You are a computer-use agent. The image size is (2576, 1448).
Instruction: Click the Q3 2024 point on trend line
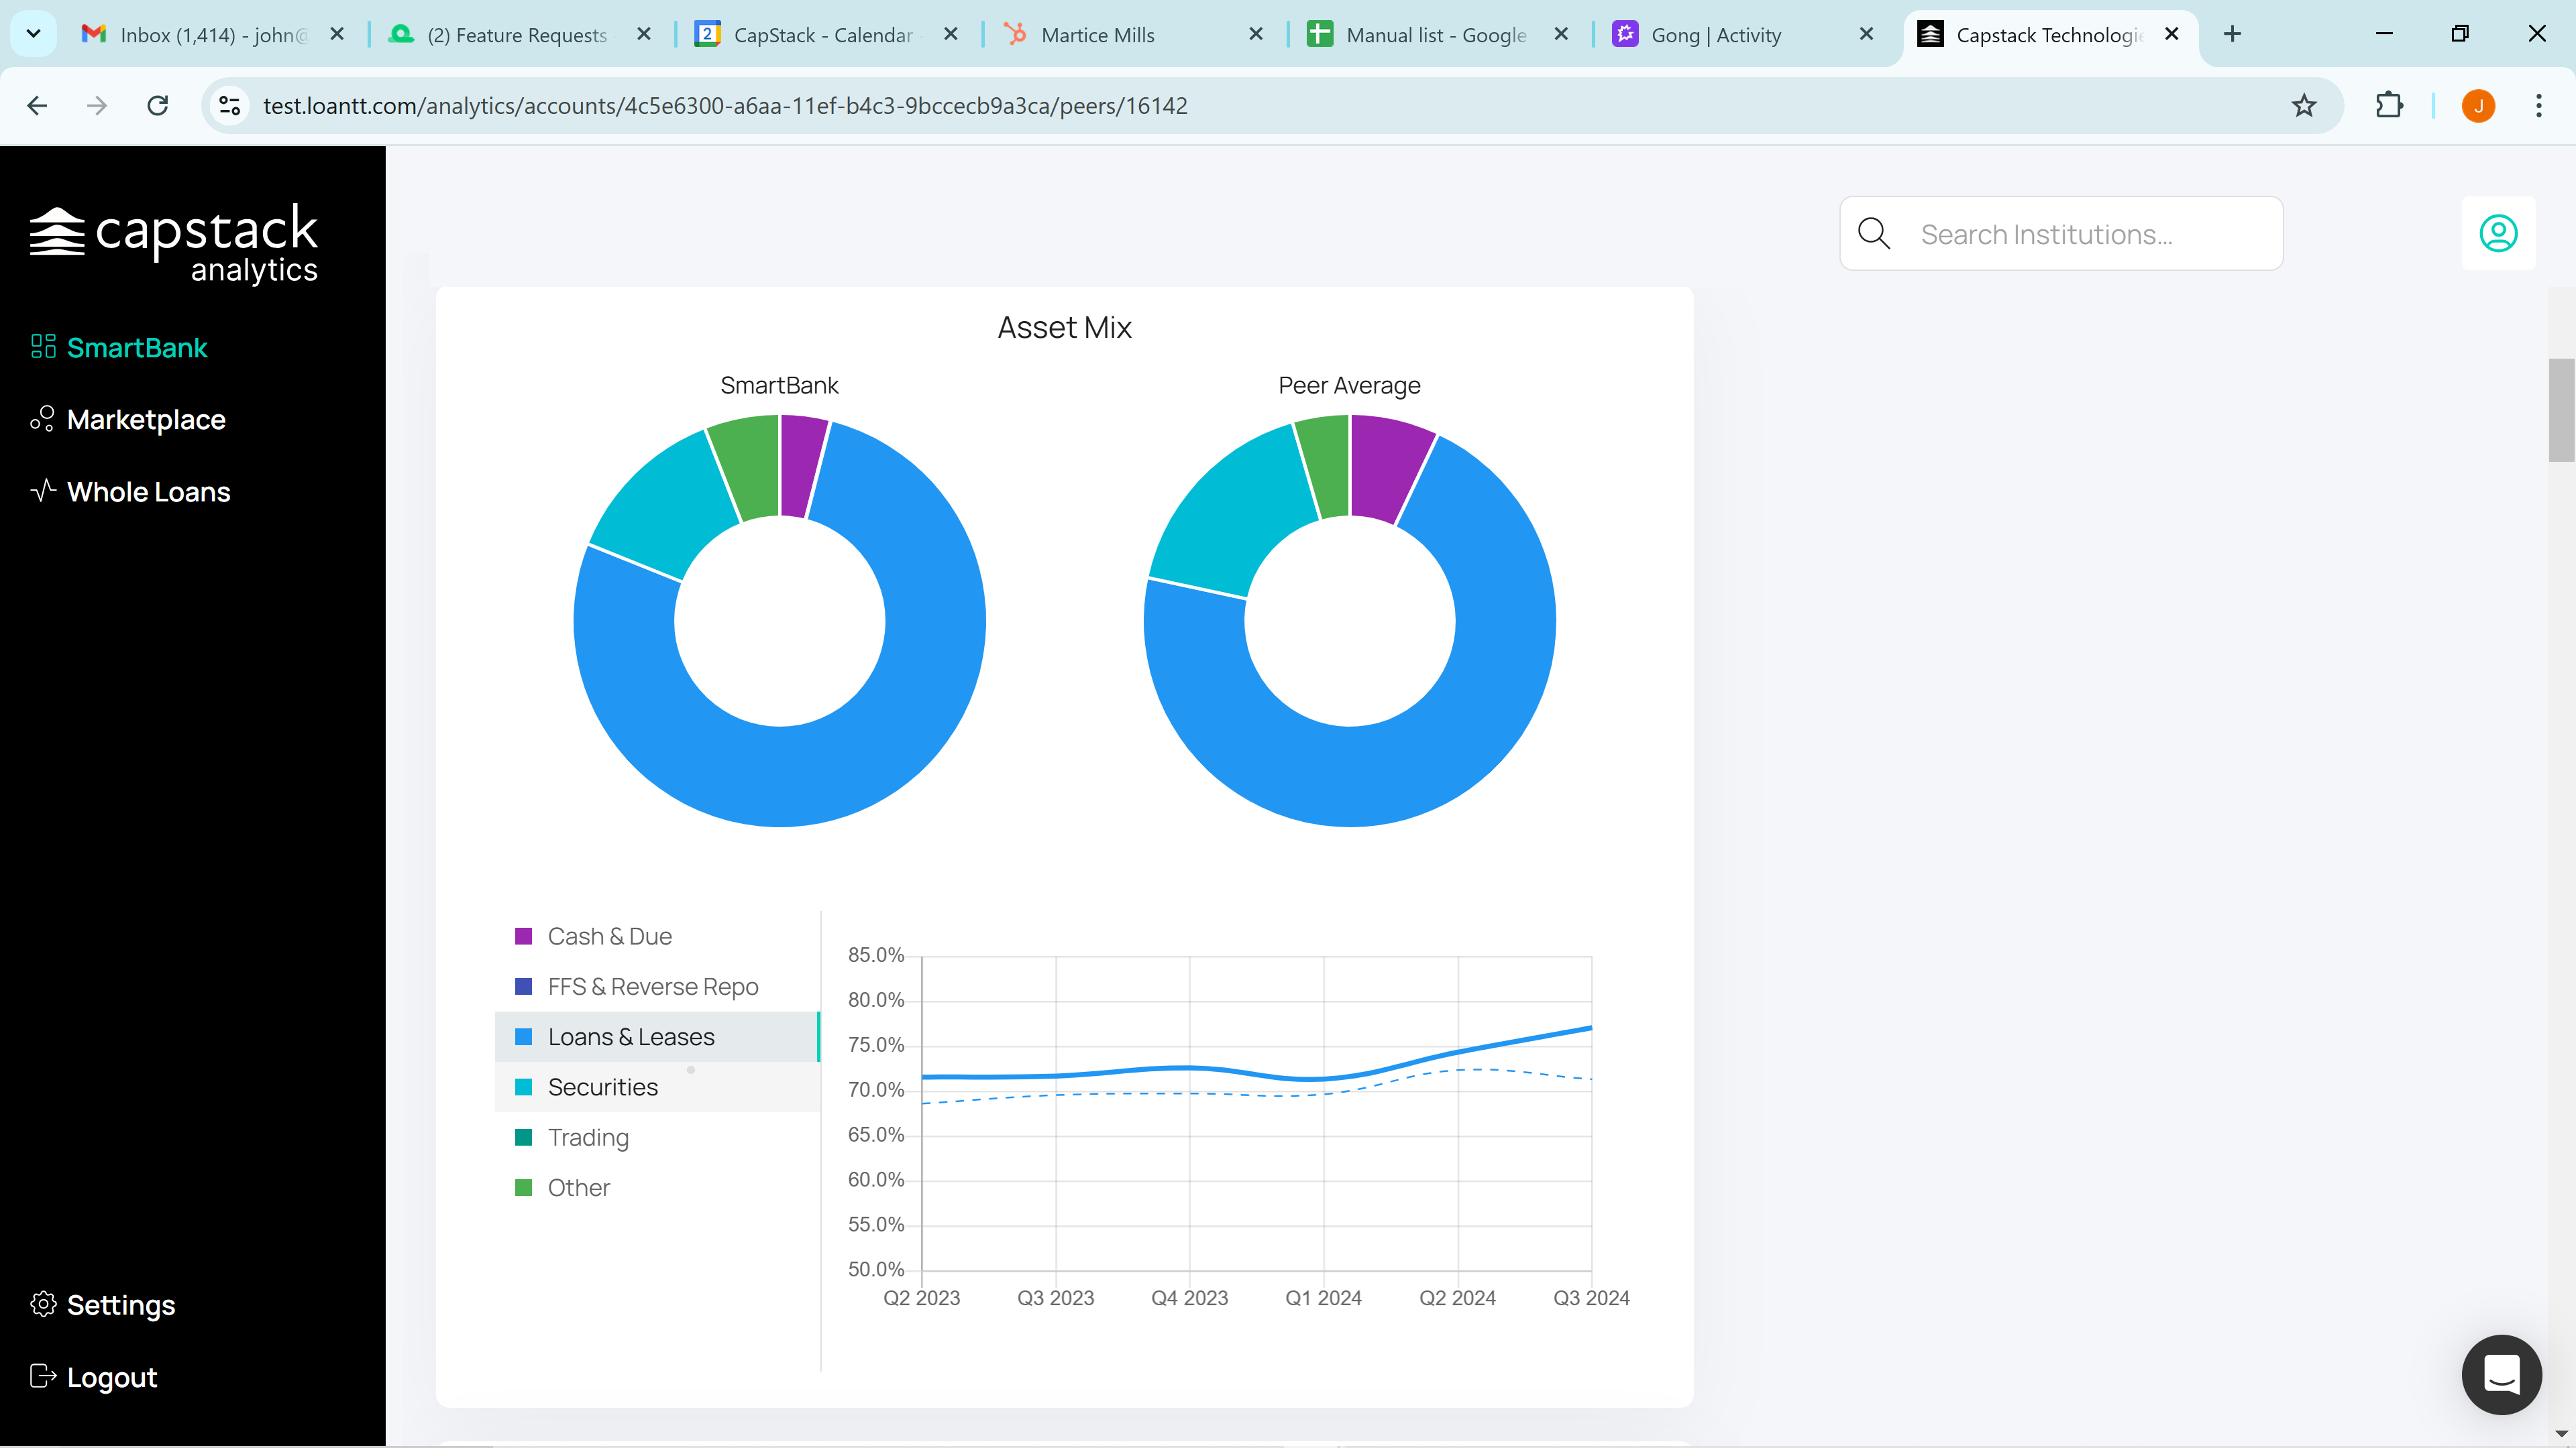click(x=1591, y=1027)
